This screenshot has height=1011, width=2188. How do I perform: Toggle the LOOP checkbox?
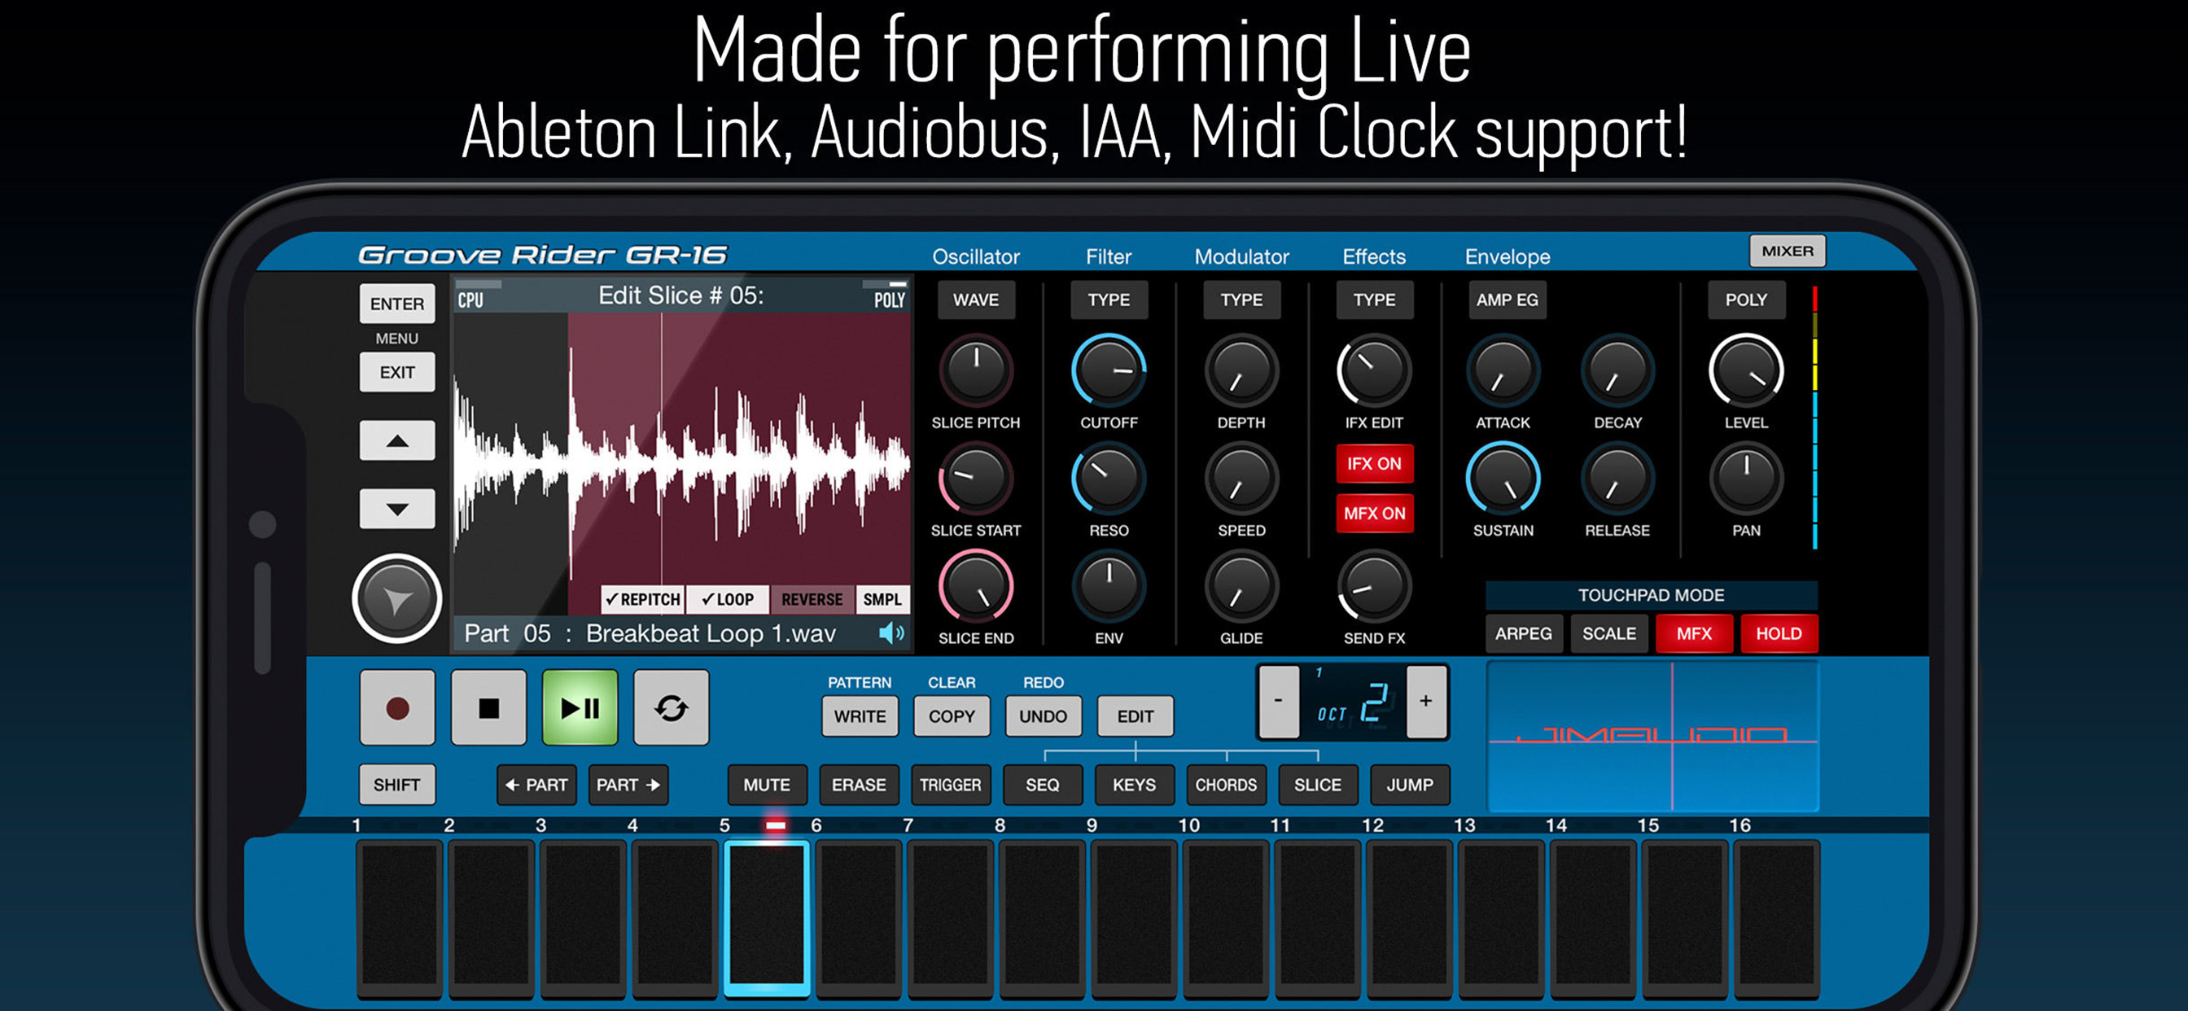point(728,599)
